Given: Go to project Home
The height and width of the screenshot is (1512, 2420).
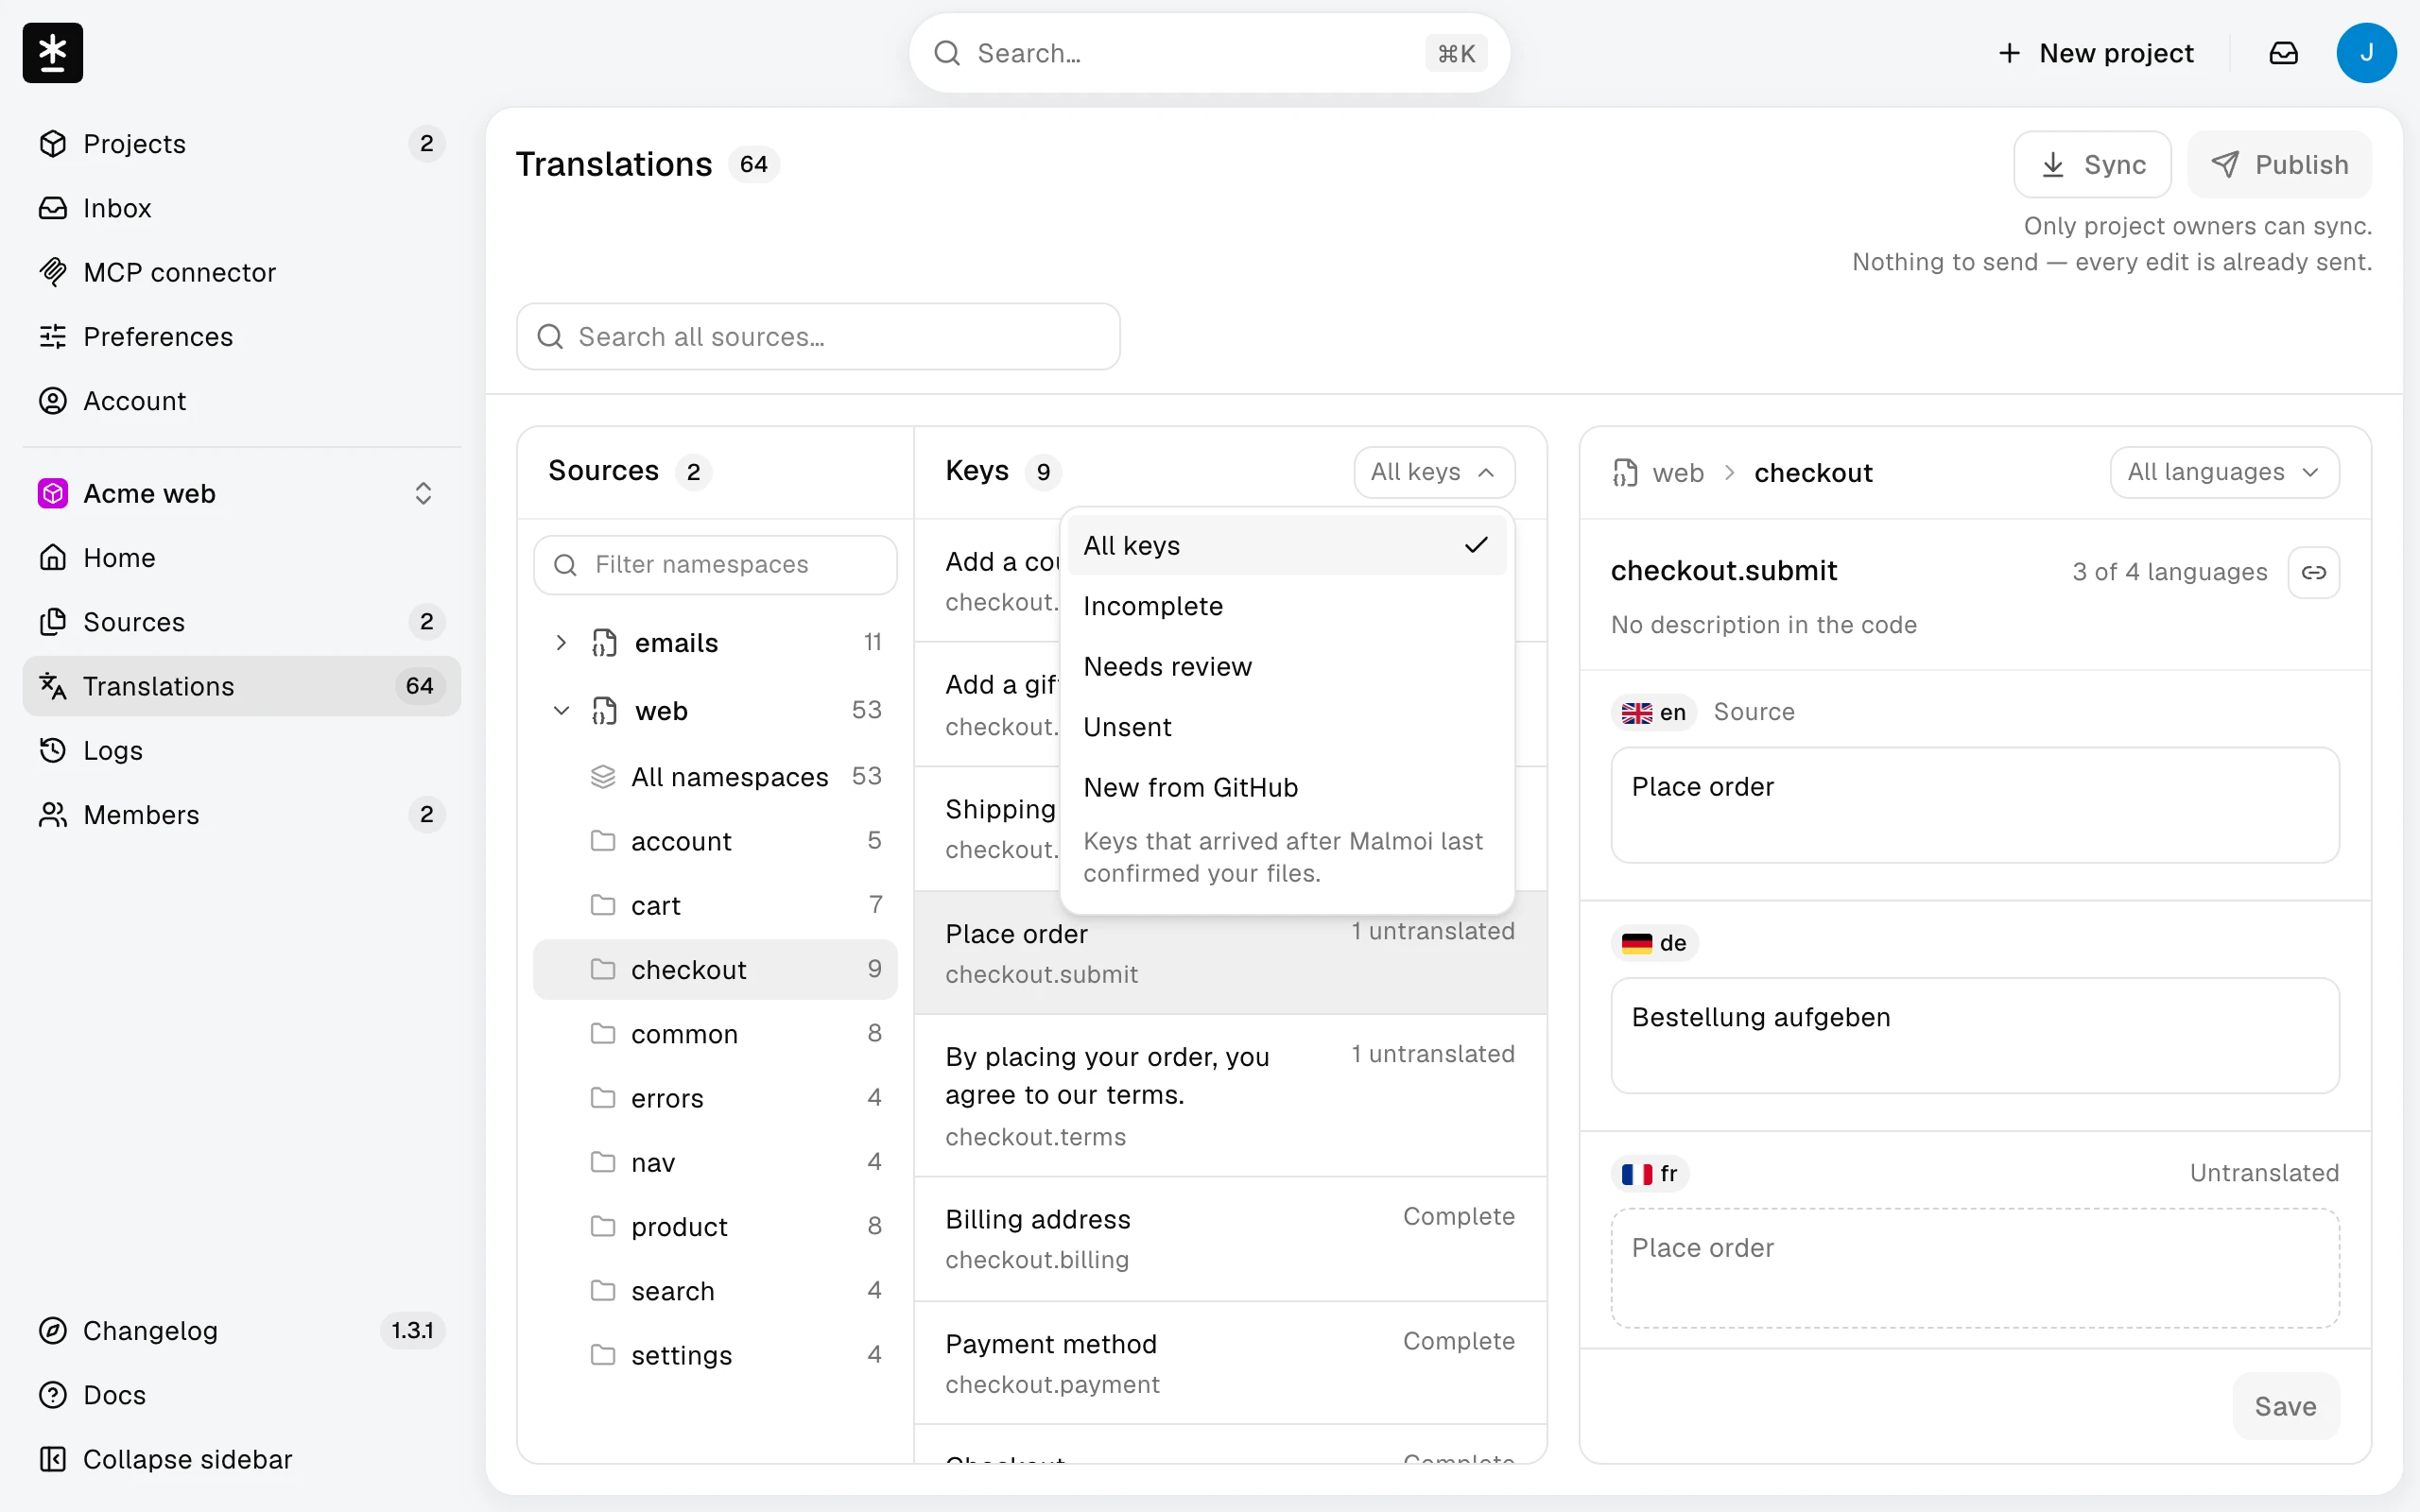Looking at the screenshot, I should [x=241, y=558].
